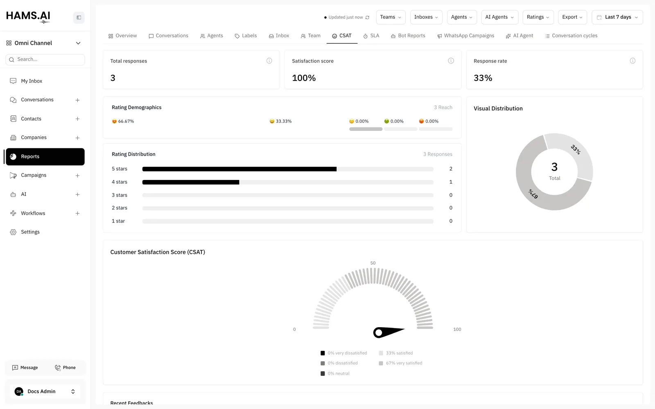Open the Teams filter dropdown
This screenshot has height=409, width=655.
point(391,17)
